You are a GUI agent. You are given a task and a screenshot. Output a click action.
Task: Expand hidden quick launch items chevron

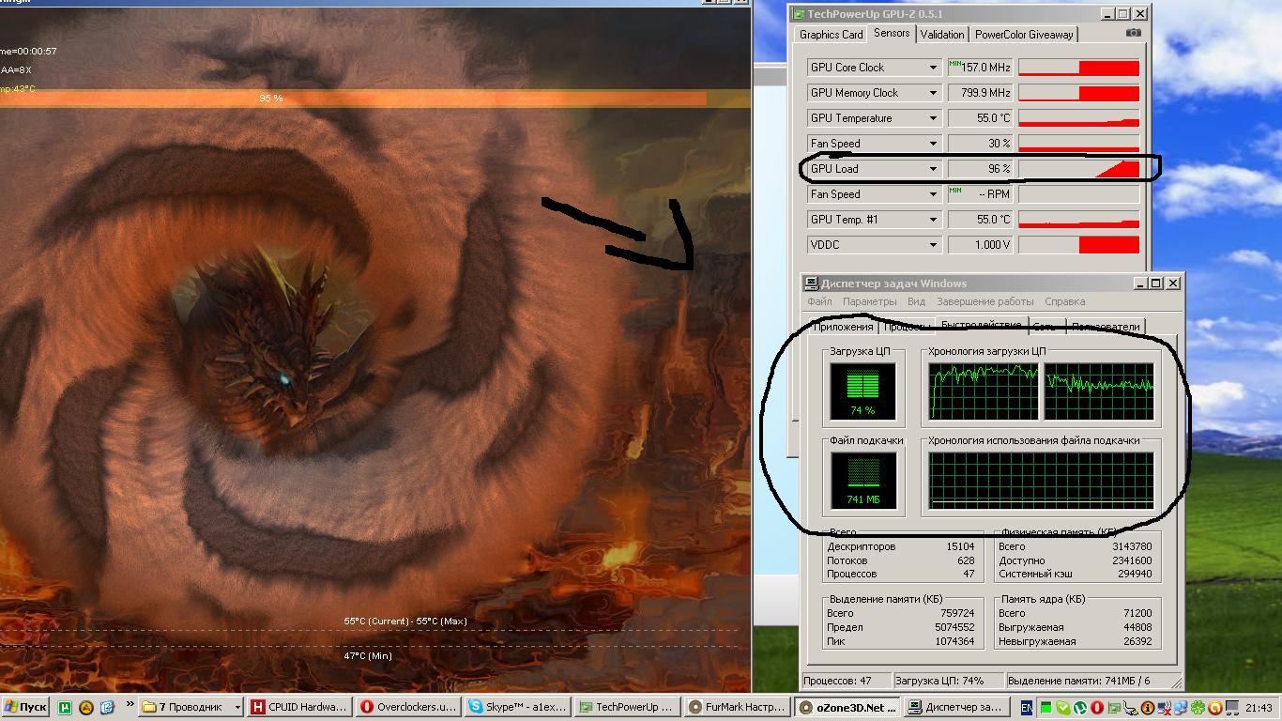pos(129,706)
